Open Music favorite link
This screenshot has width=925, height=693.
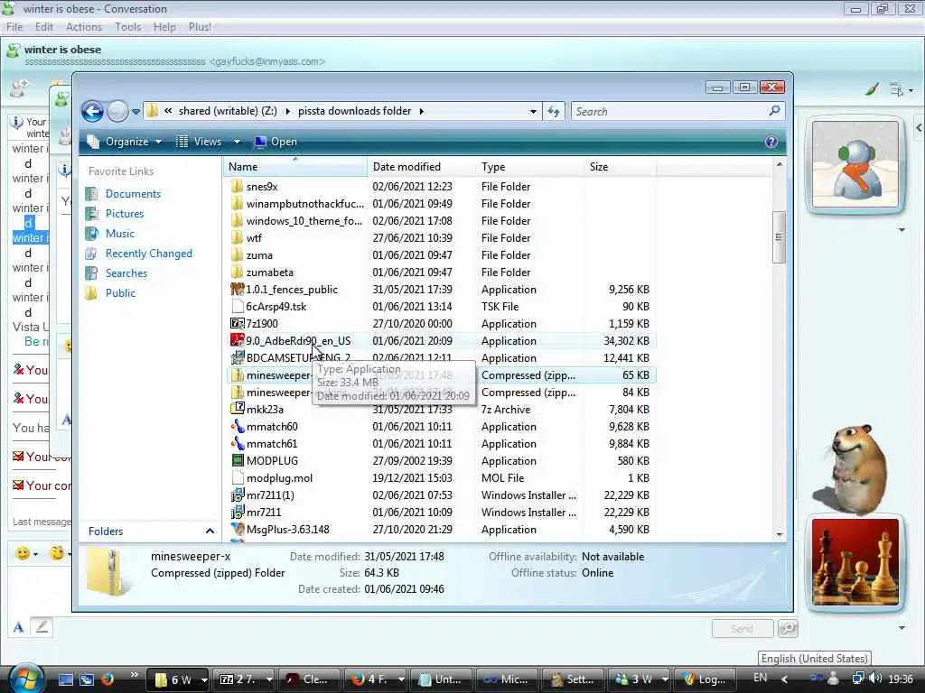(120, 234)
